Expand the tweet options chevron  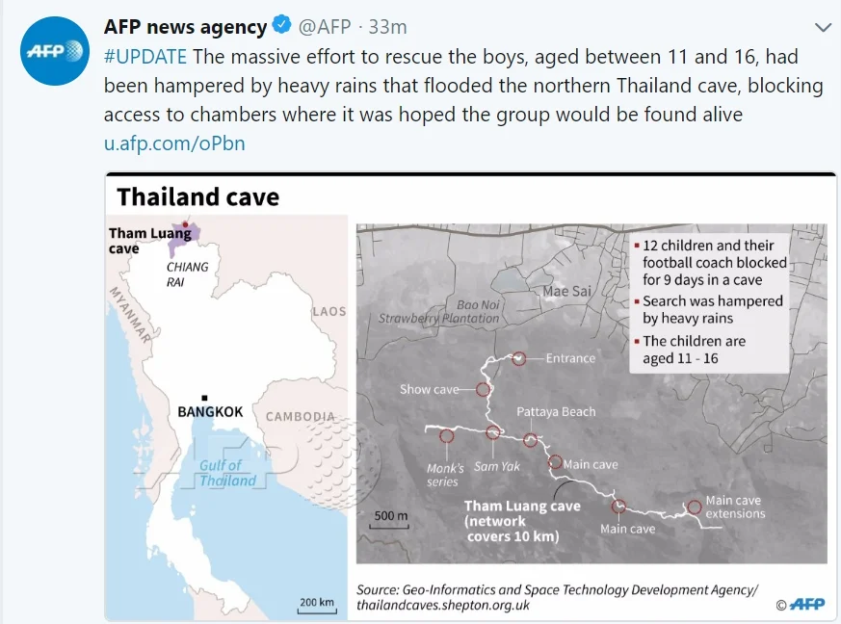pyautogui.click(x=823, y=27)
